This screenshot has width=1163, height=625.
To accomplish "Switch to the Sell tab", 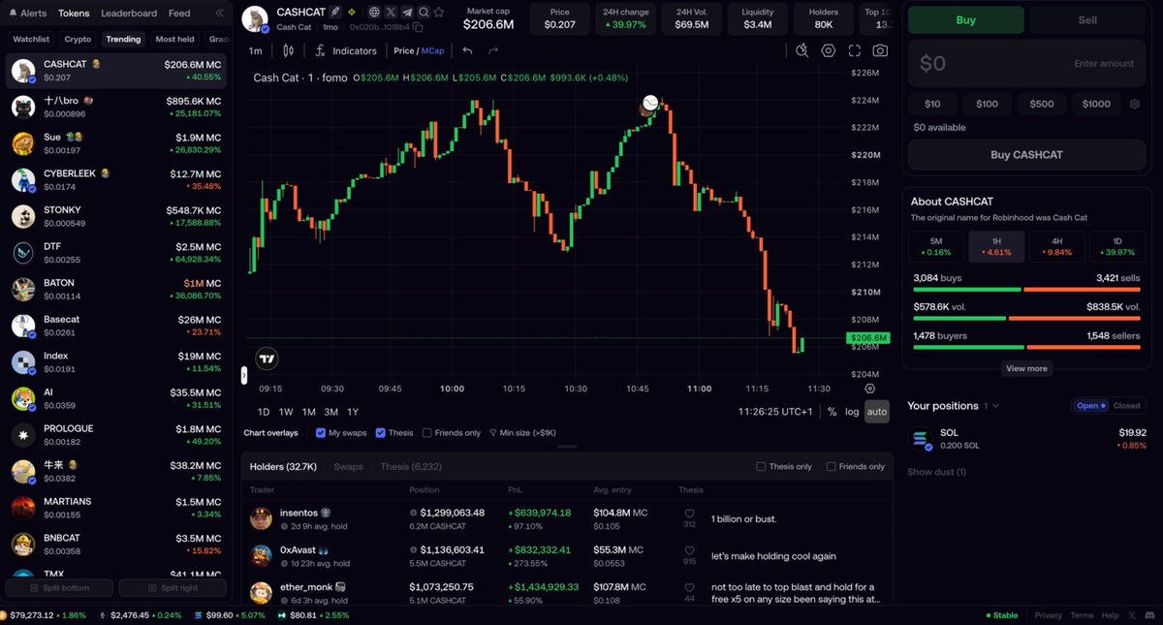I will pyautogui.click(x=1087, y=19).
